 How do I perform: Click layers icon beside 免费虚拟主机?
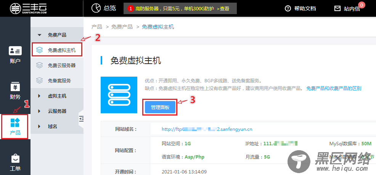click(39, 50)
